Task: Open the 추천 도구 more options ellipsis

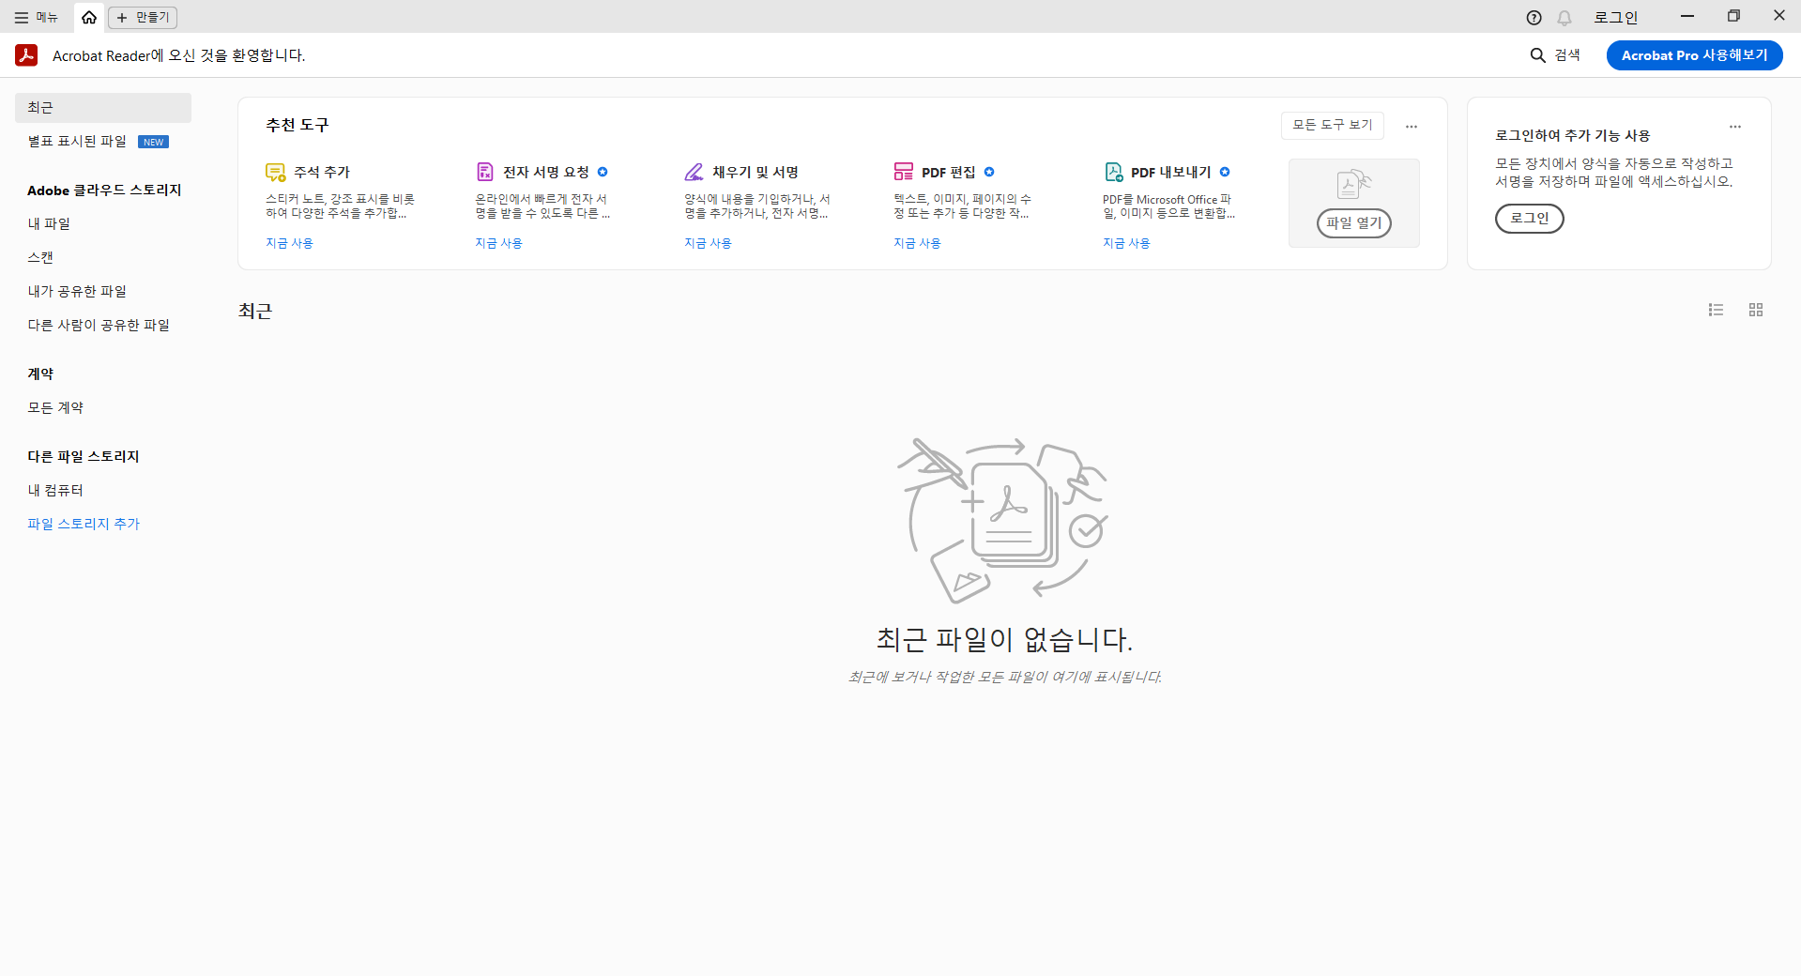Action: point(1412,126)
